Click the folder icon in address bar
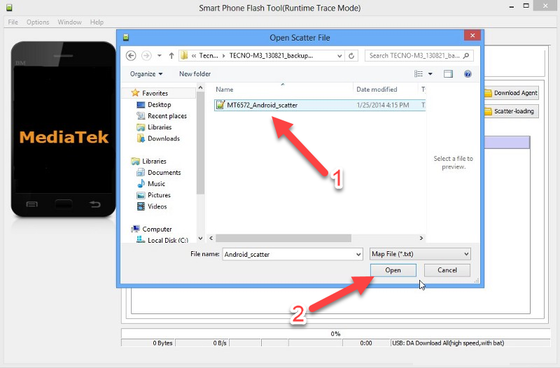This screenshot has width=560, height=368. click(x=184, y=56)
